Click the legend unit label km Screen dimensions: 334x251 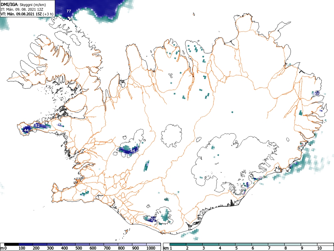(166, 248)
